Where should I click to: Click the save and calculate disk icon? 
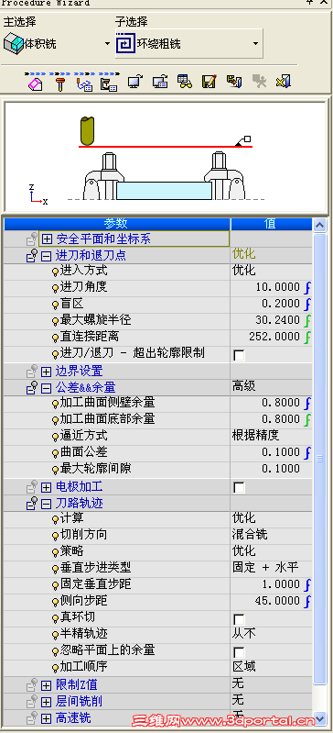[209, 82]
